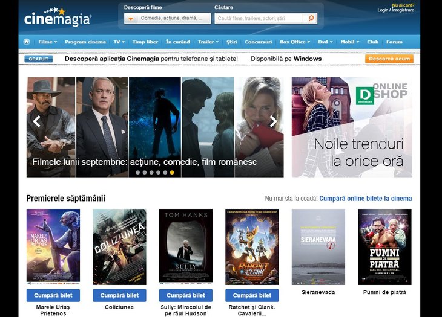Open Concursuri section

pyautogui.click(x=258, y=42)
